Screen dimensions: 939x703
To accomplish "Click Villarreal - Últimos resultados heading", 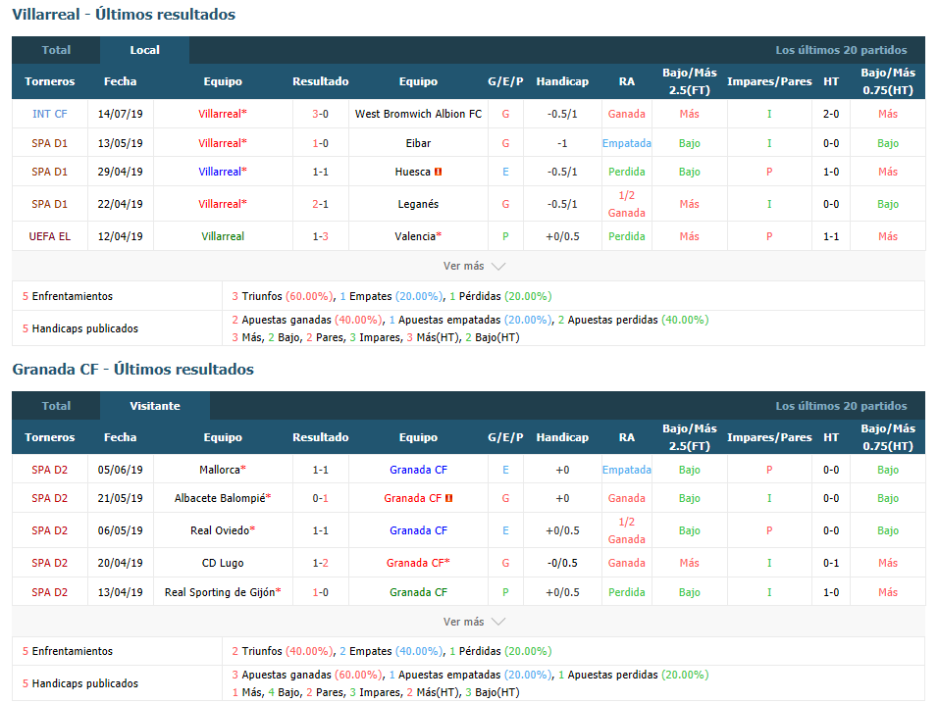I will [x=124, y=15].
